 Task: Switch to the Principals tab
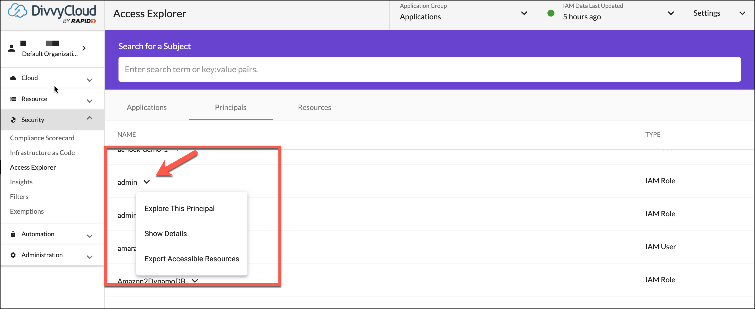(230, 107)
